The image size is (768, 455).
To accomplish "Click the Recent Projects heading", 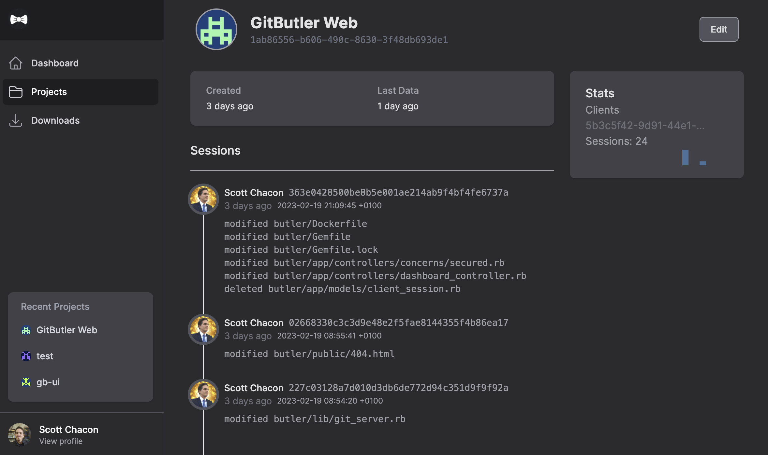I will click(x=55, y=307).
